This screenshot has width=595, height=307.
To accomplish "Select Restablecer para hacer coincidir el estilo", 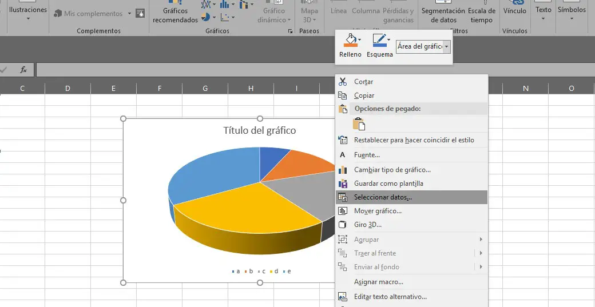I will 411,140.
